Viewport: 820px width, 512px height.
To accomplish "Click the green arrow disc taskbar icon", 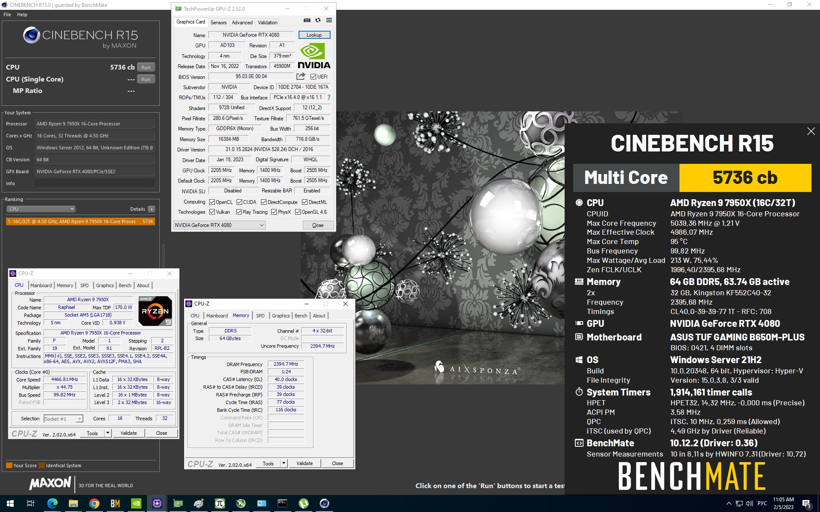I will point(241,503).
